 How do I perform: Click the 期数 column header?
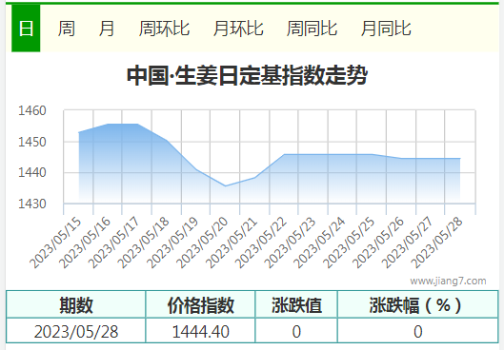[x=76, y=304]
